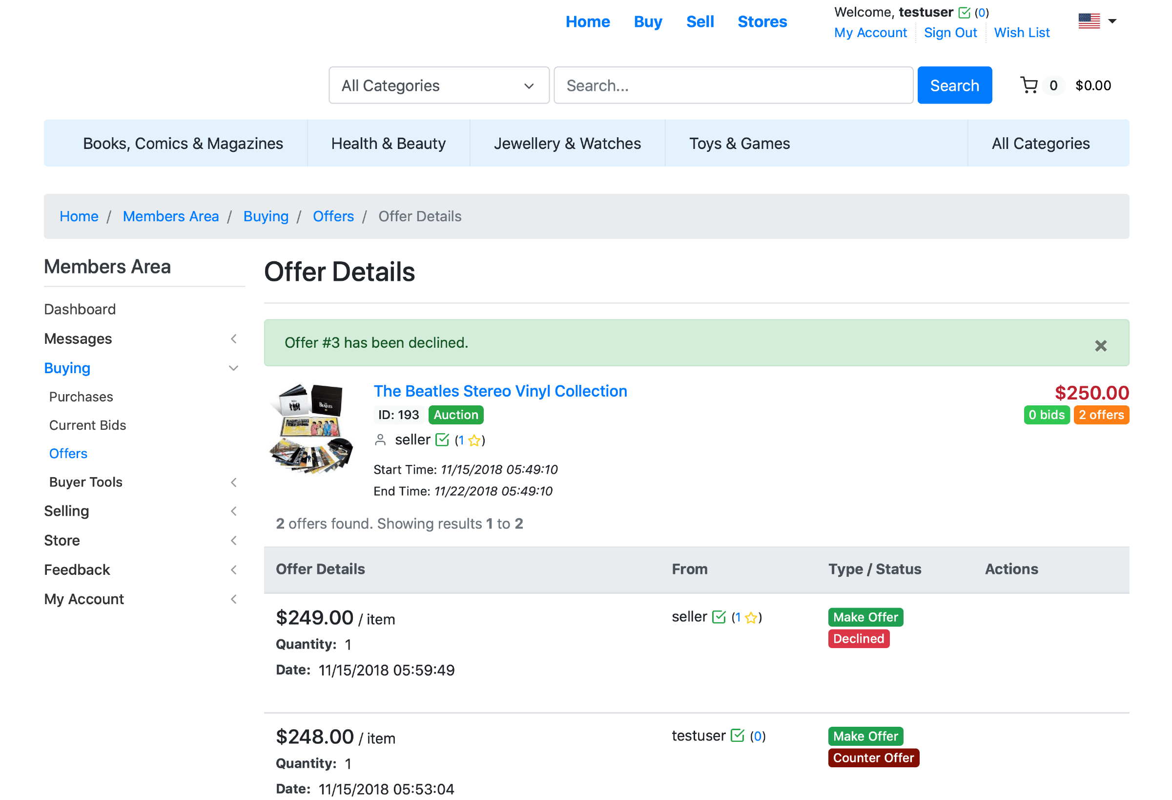Click the orange 2 offers badge
This screenshot has height=800, width=1172.
click(x=1101, y=415)
